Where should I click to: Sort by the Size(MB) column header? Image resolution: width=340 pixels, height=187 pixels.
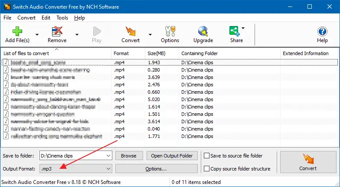162,53
